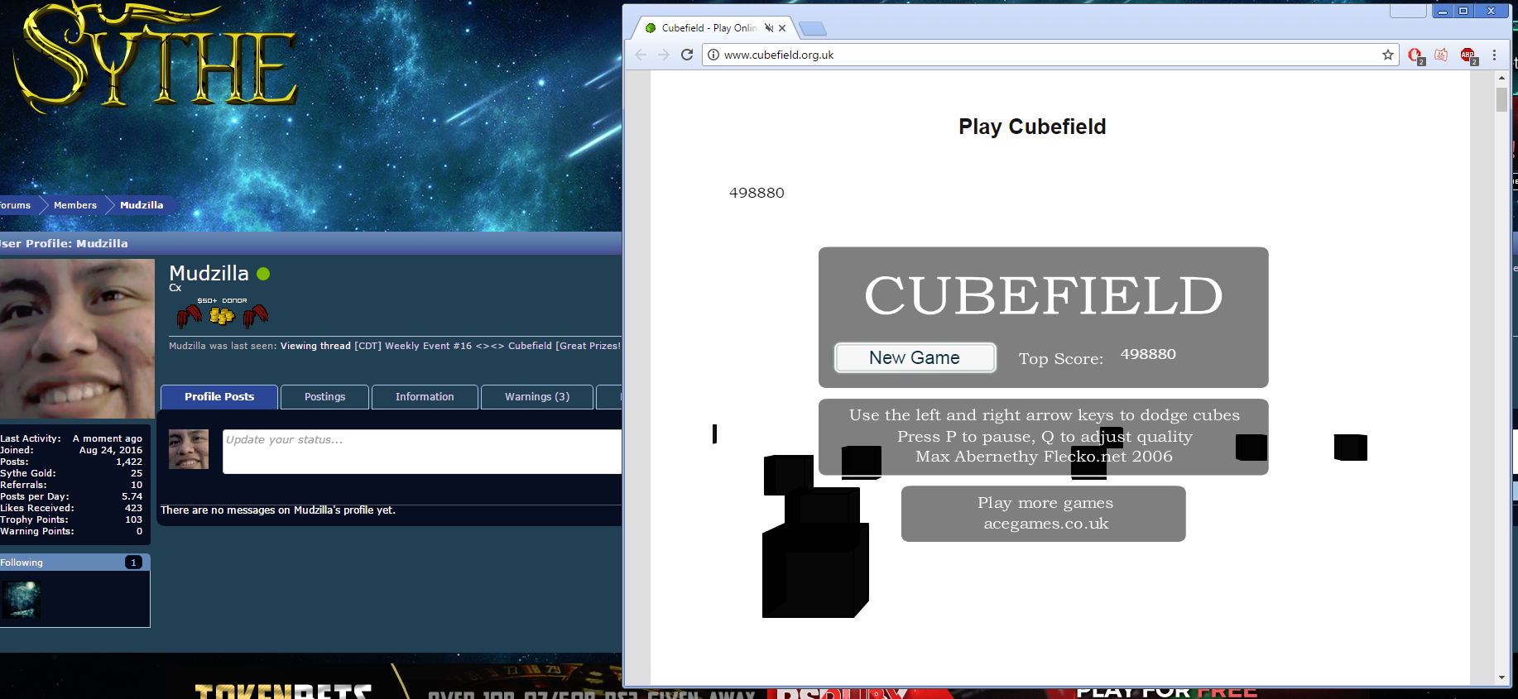This screenshot has width=1518, height=699.
Task: Go forward in Chrome history
Action: click(664, 55)
